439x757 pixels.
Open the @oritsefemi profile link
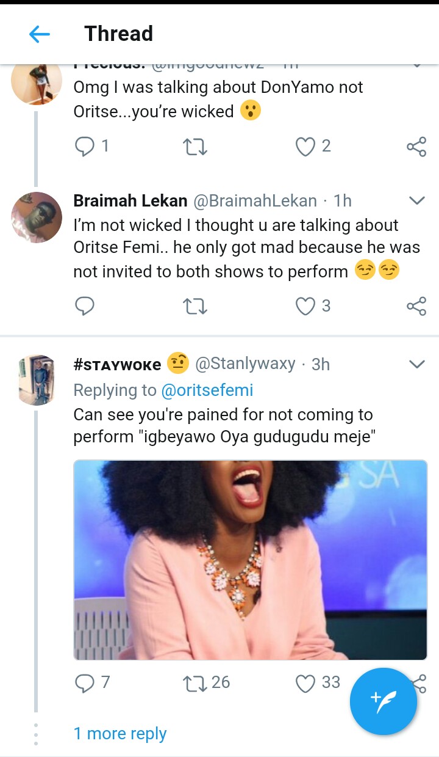click(207, 390)
